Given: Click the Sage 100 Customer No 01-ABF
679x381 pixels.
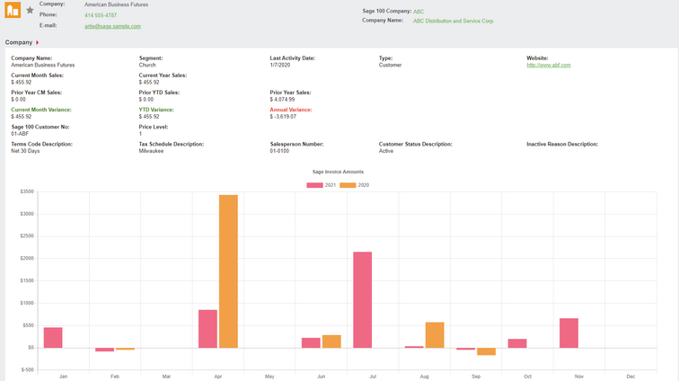Looking at the screenshot, I should [20, 134].
